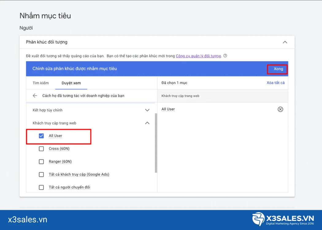
Task: Click the All User entry in selected list
Action: 168,109
